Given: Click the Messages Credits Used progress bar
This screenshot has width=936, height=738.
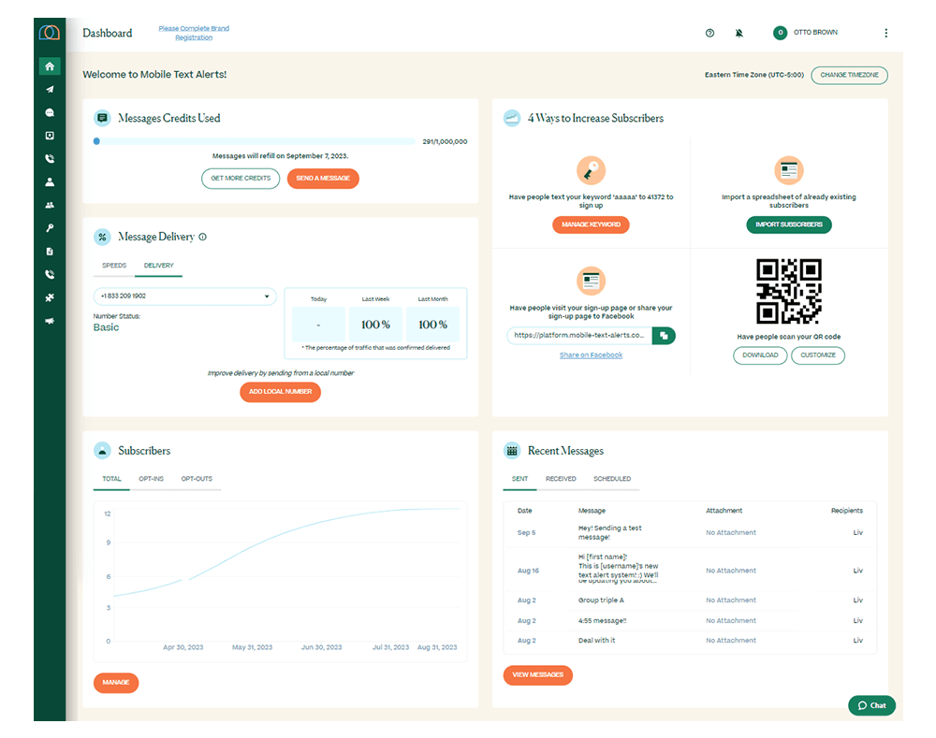Looking at the screenshot, I should pos(255,141).
